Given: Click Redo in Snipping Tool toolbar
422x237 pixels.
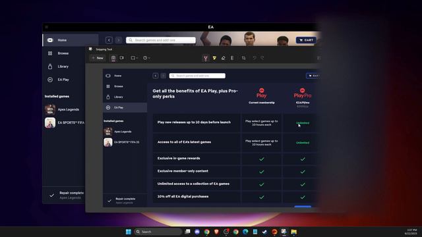Looking at the screenshot, I should coord(262,58).
